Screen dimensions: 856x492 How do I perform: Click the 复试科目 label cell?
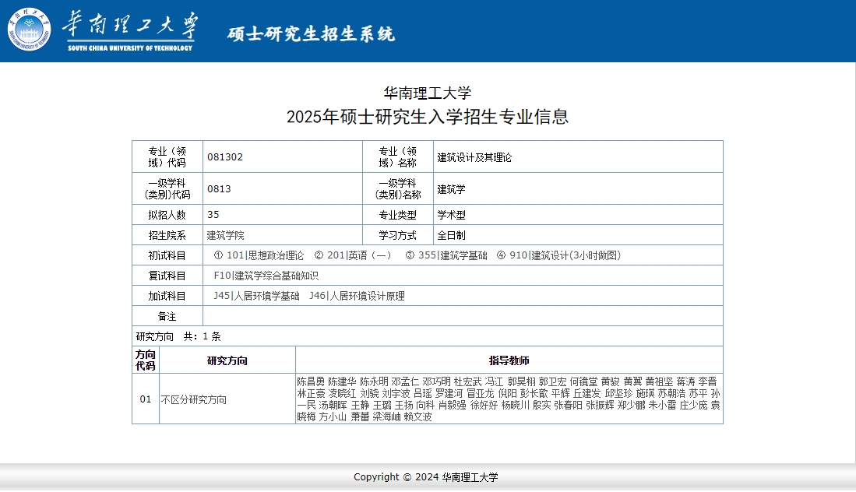(167, 276)
